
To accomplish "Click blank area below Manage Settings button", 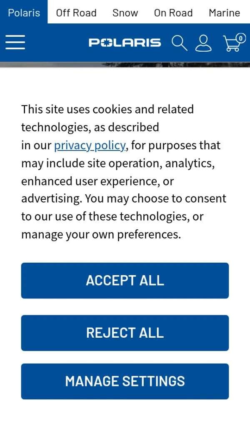I will (x=125, y=422).
